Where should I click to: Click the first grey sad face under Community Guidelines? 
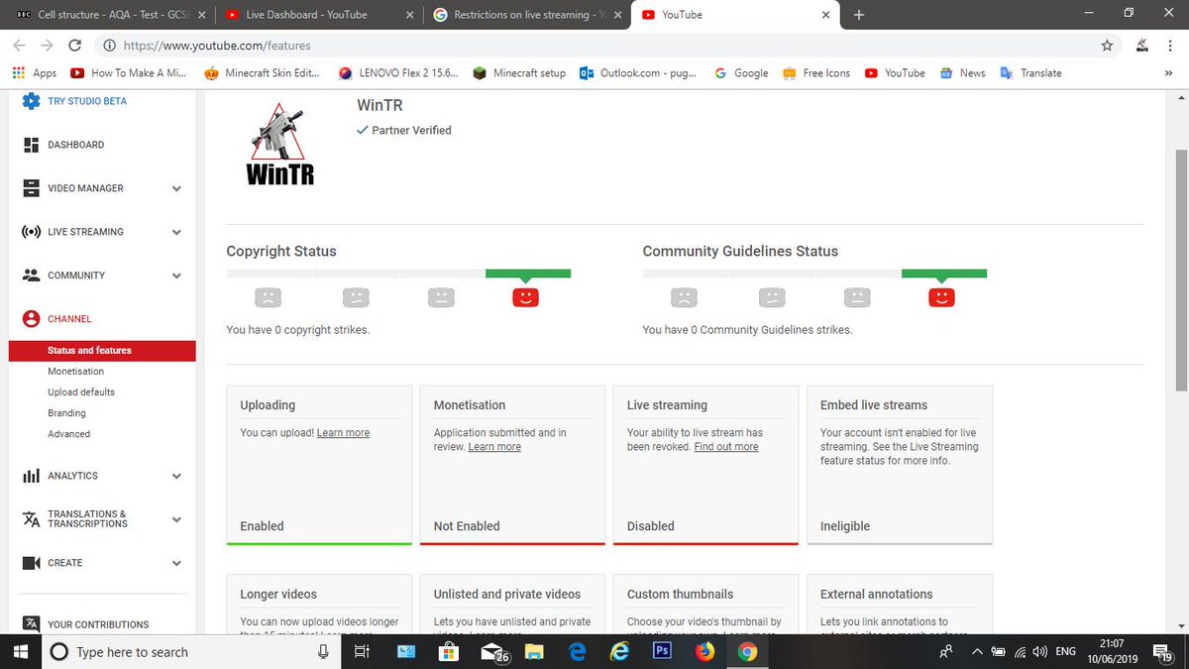click(x=684, y=296)
